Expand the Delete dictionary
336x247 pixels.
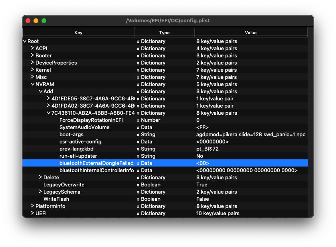coord(40,178)
